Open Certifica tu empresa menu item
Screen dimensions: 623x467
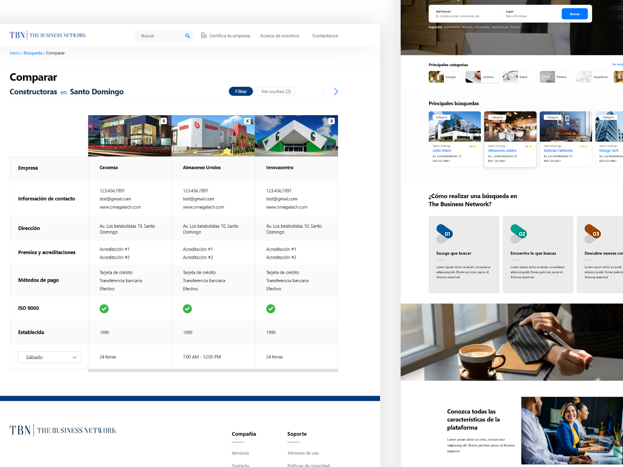(x=230, y=36)
